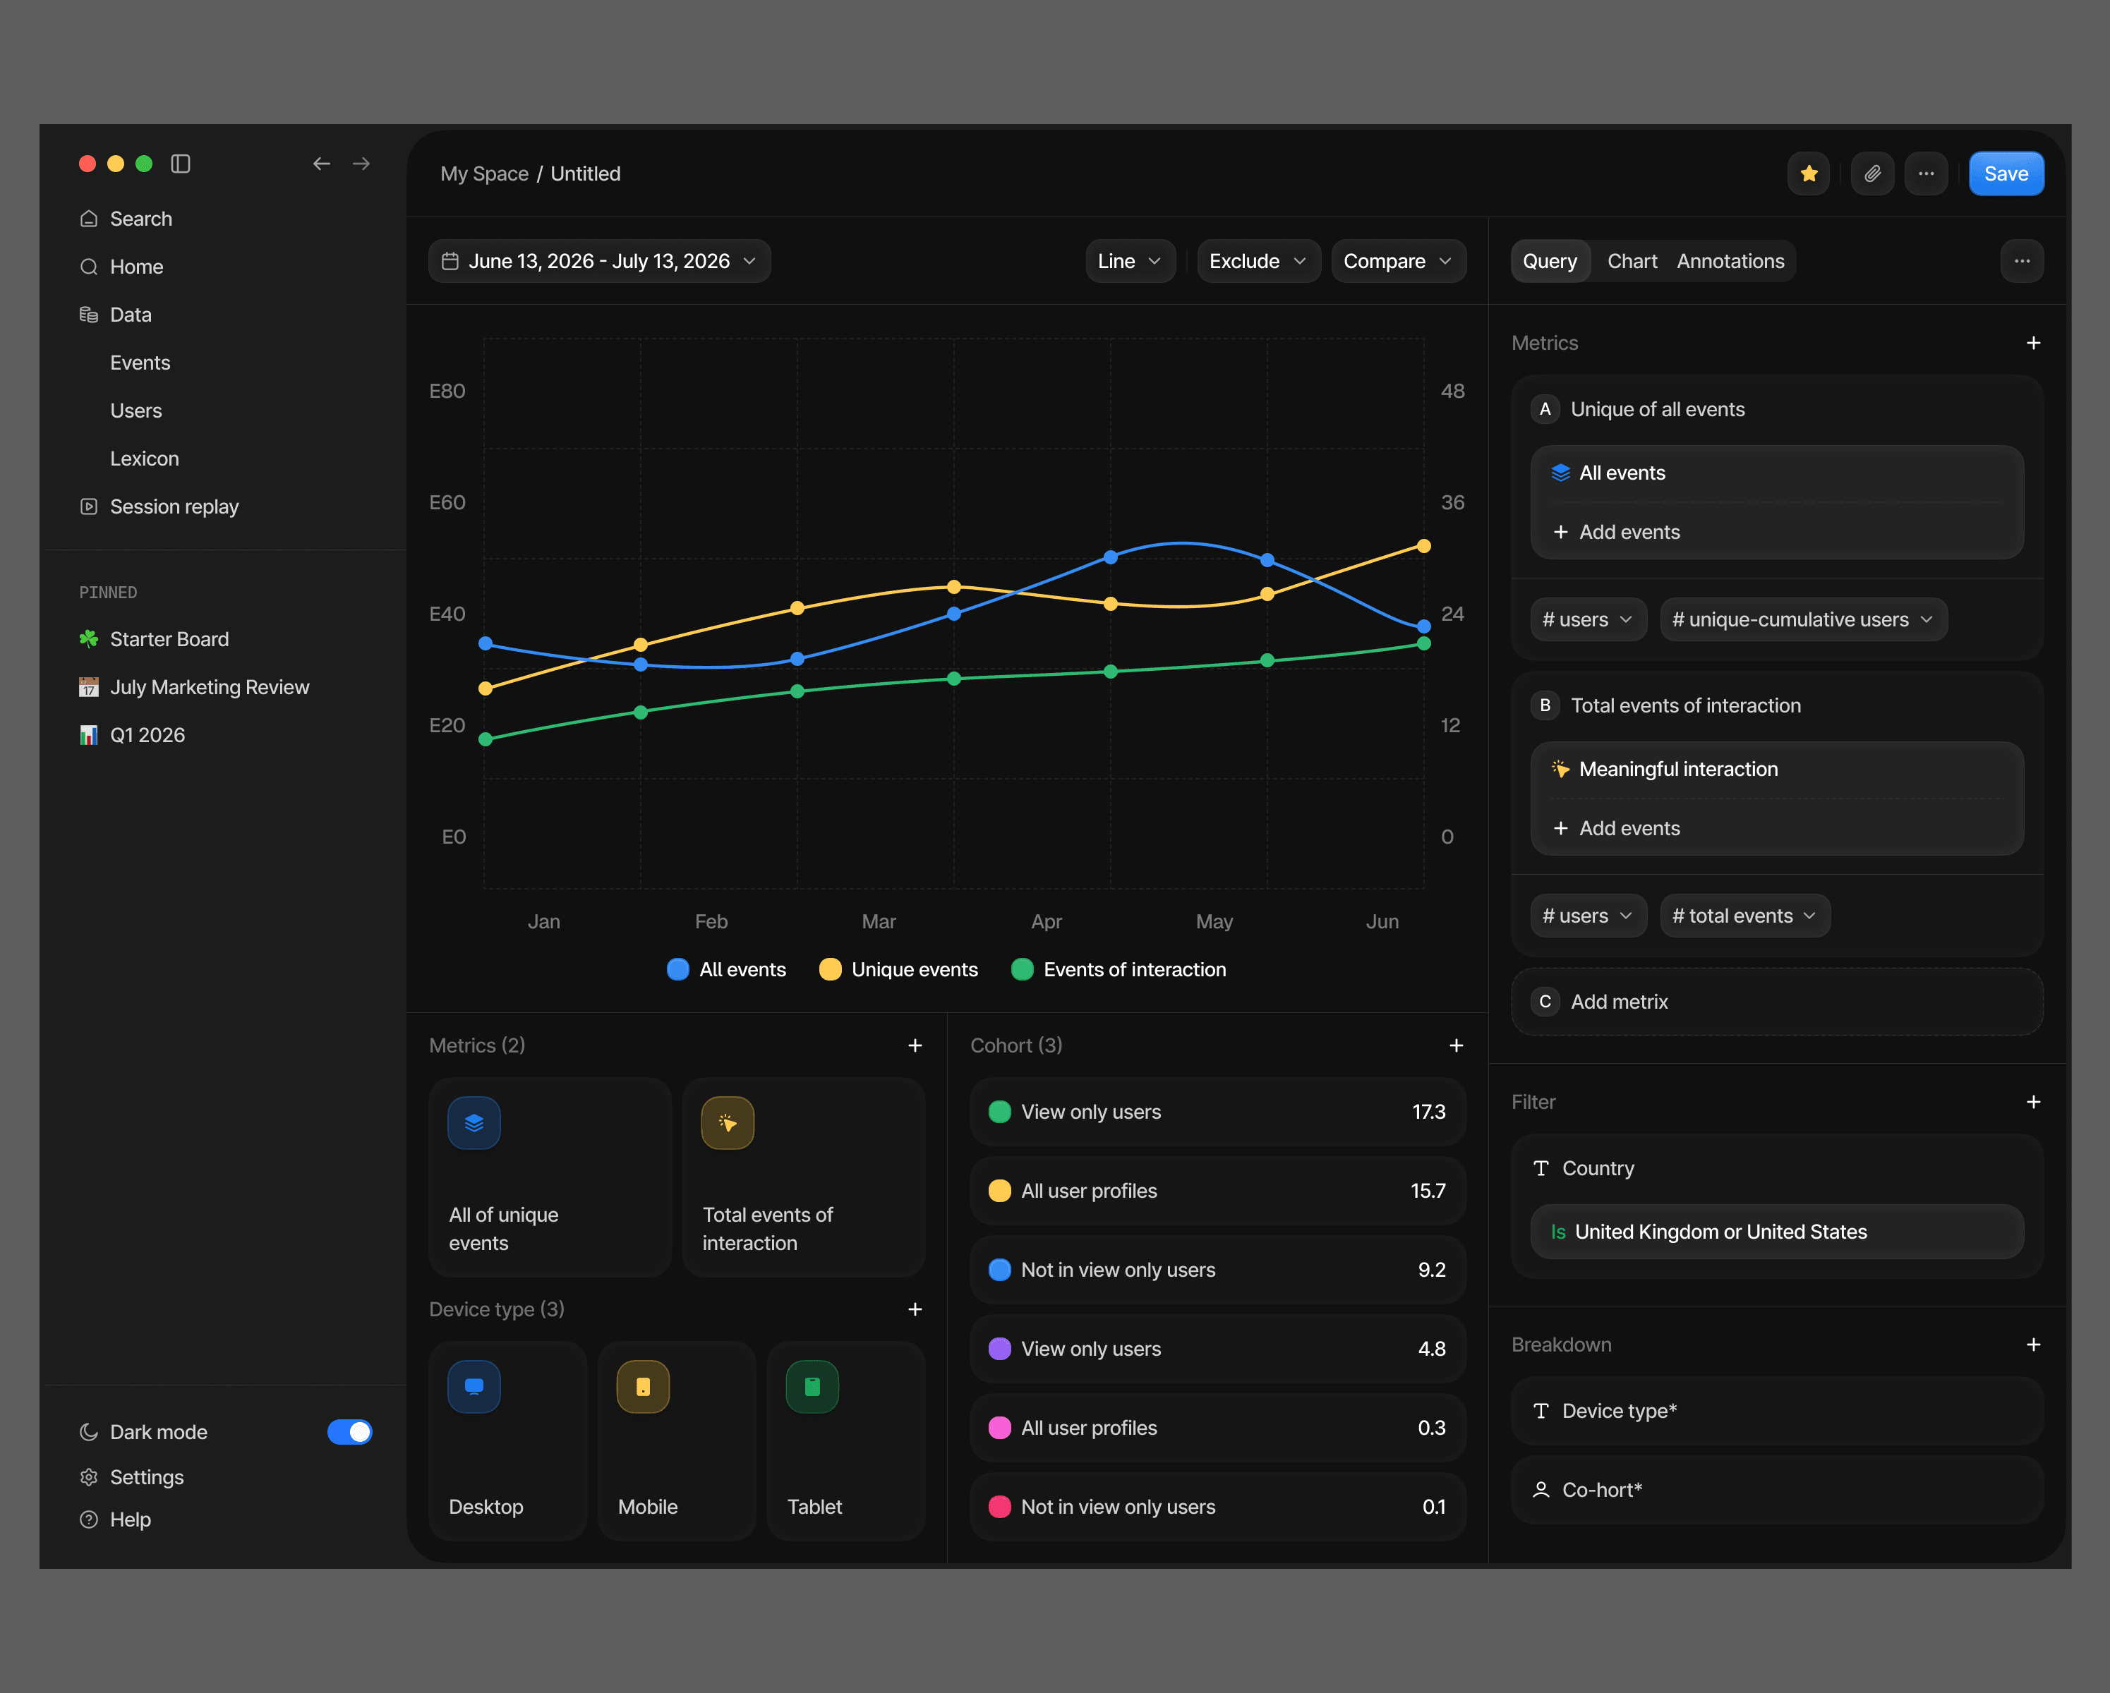This screenshot has height=1693, width=2110.
Task: Open the Exclude dropdown
Action: [1258, 261]
